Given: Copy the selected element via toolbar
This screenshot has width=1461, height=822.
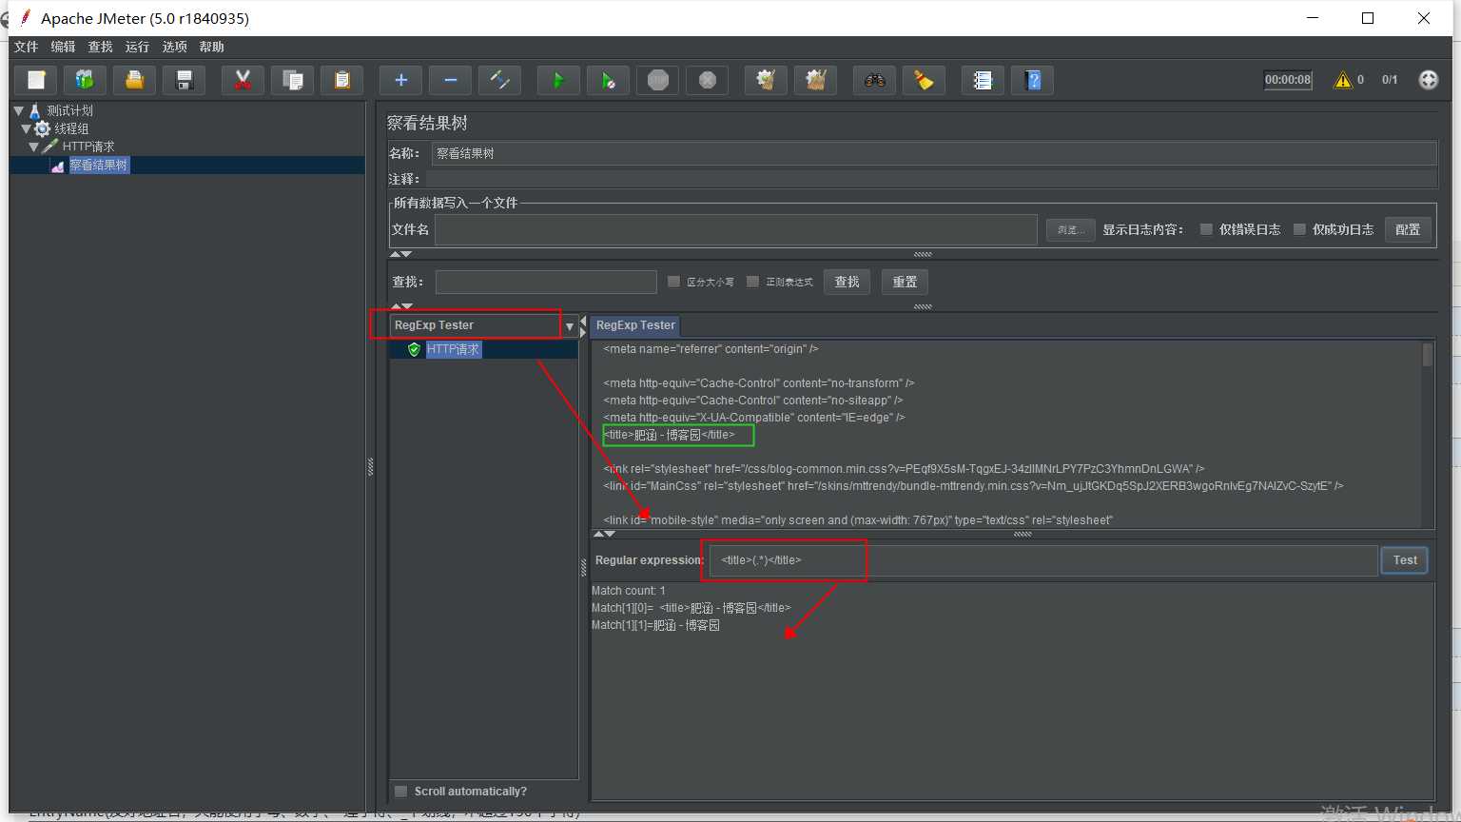Looking at the screenshot, I should [292, 81].
